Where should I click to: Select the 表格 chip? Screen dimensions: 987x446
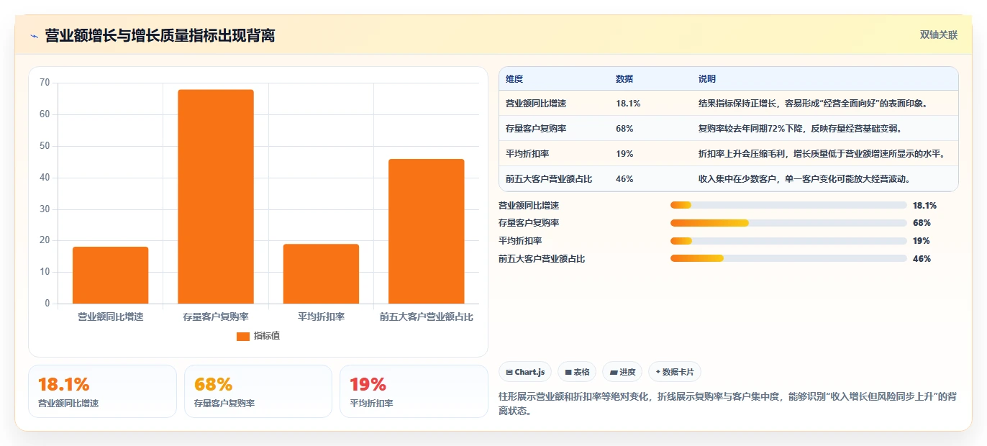tap(577, 372)
